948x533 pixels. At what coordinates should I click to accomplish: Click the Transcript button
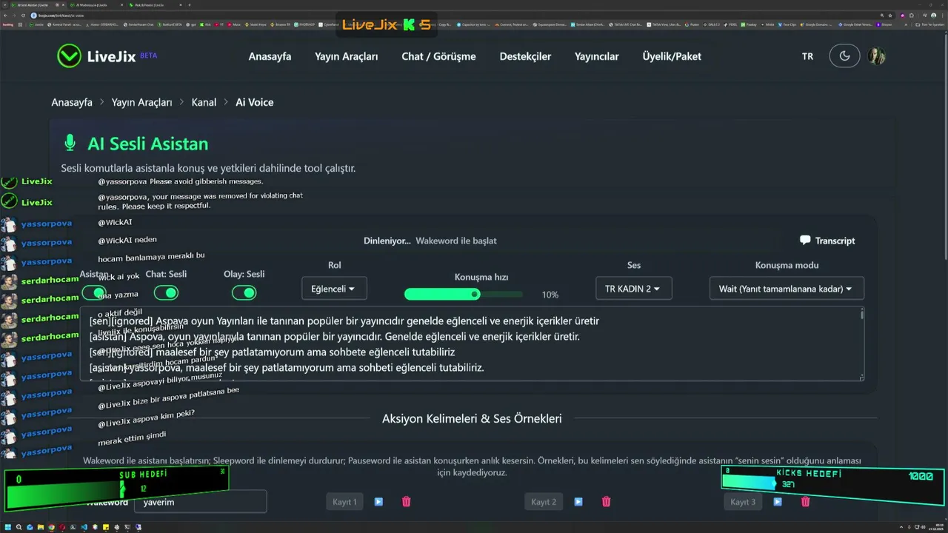(x=827, y=241)
